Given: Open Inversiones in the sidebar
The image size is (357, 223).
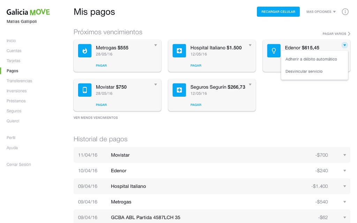Looking at the screenshot, I should (17, 91).
